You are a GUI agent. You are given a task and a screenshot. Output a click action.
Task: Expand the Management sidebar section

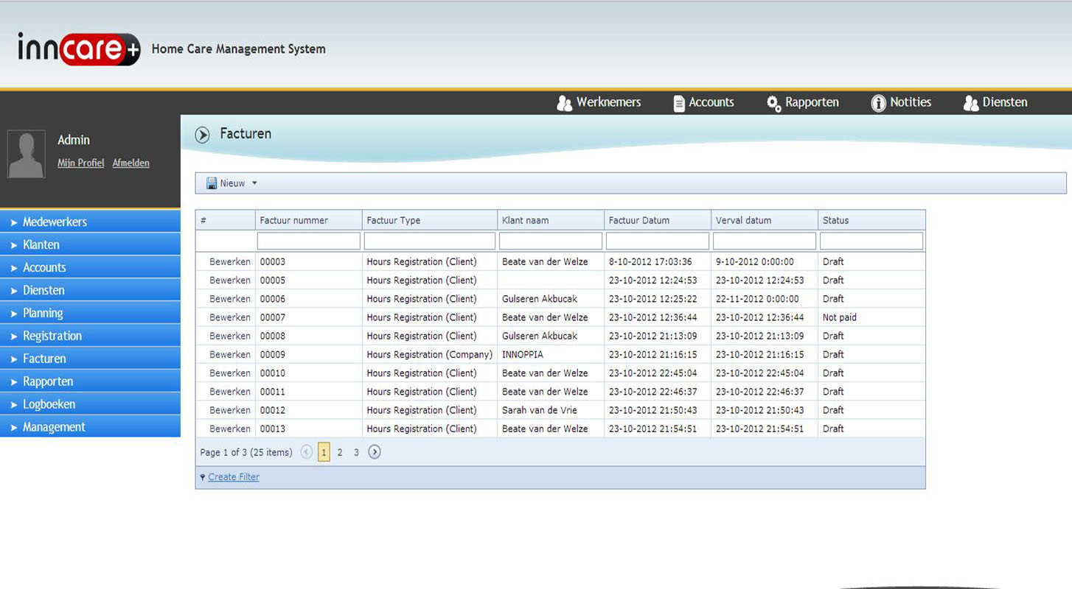90,427
